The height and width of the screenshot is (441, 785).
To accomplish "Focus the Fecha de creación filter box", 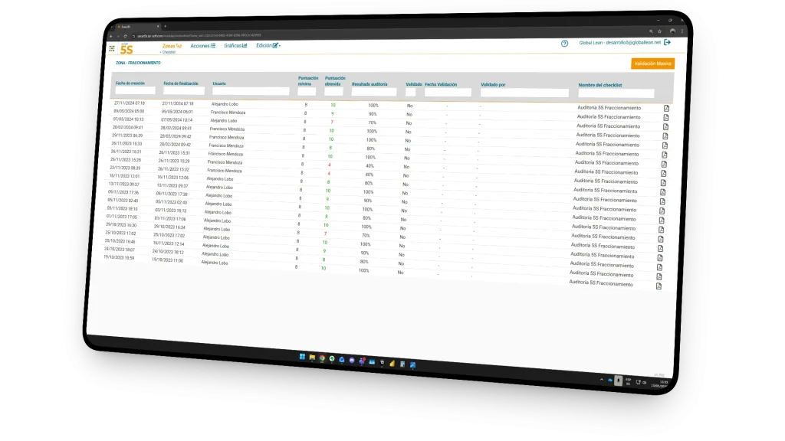I will (136, 90).
